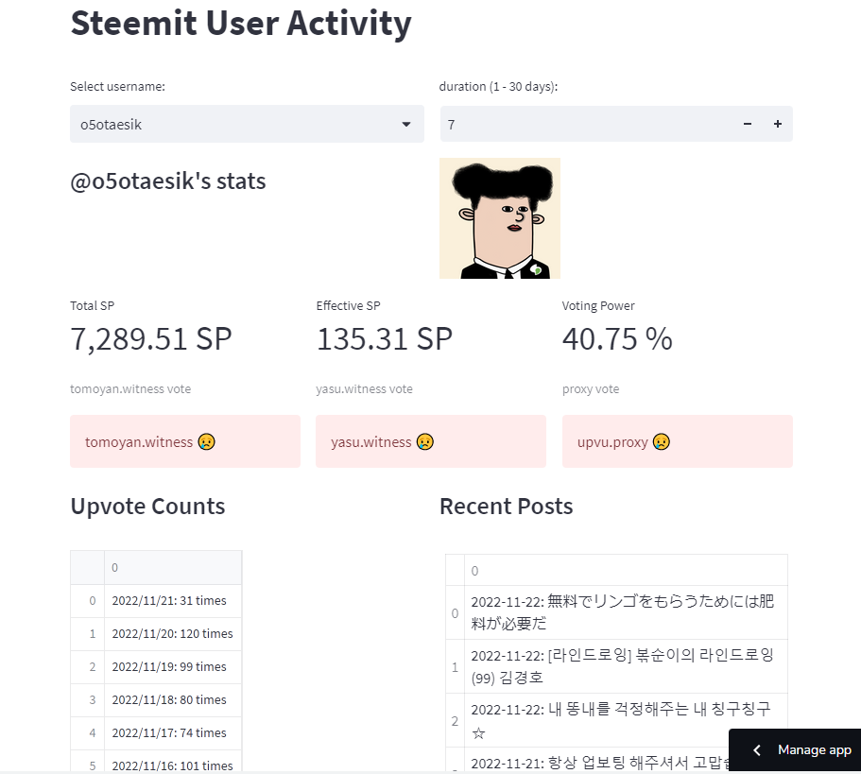Click index cell 1 in Recent Posts

(x=456, y=666)
